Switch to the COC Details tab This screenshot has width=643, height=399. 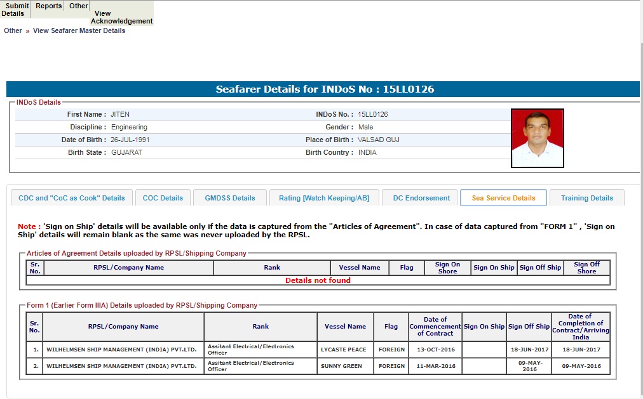coord(163,198)
